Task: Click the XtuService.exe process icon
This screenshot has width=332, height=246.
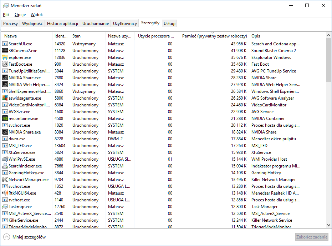Action: 5,152
